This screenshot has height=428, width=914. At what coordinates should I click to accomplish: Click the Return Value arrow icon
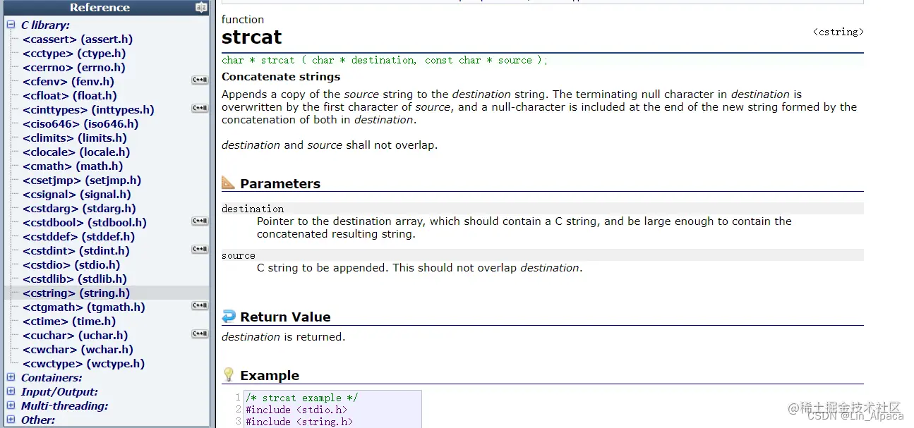[229, 317]
